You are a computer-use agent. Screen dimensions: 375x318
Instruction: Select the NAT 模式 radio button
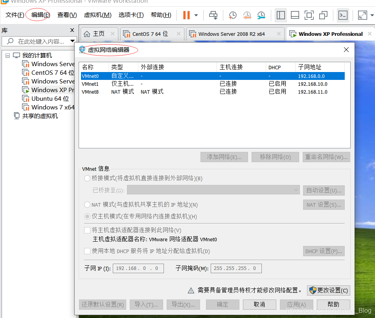click(87, 205)
